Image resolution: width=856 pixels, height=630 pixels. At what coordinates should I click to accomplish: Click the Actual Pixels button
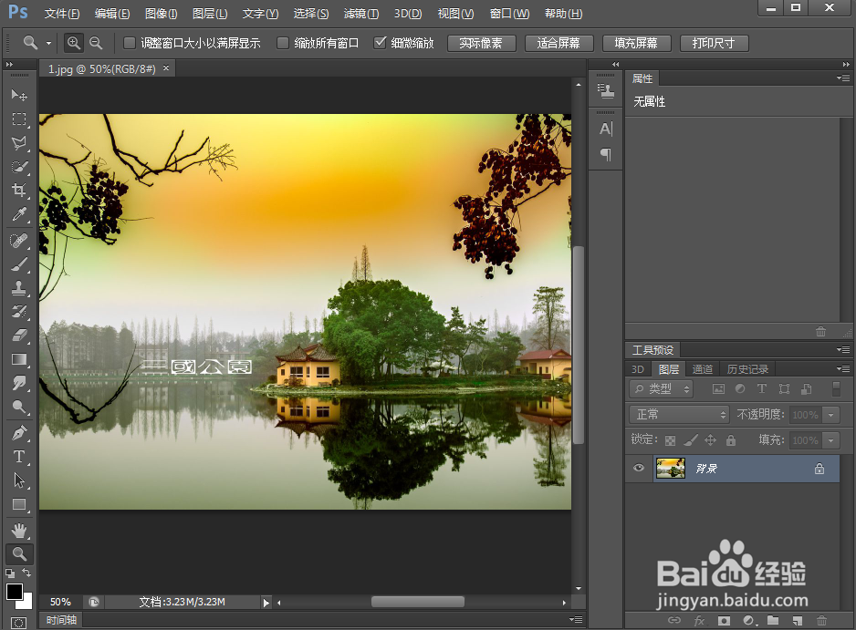(x=481, y=43)
